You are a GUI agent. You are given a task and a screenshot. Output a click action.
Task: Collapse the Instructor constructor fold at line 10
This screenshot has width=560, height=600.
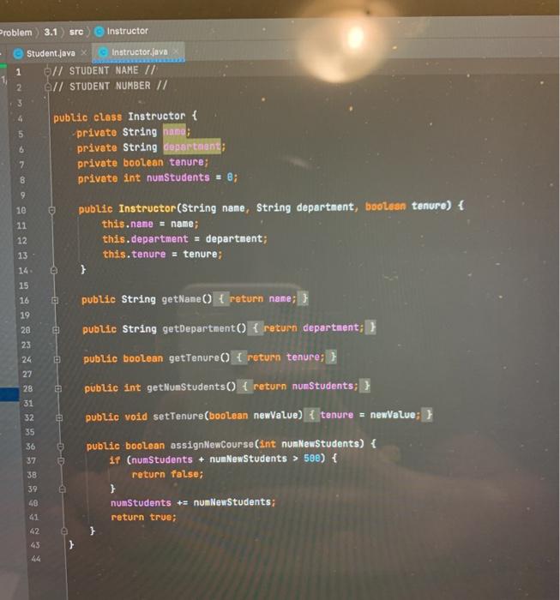click(x=52, y=210)
